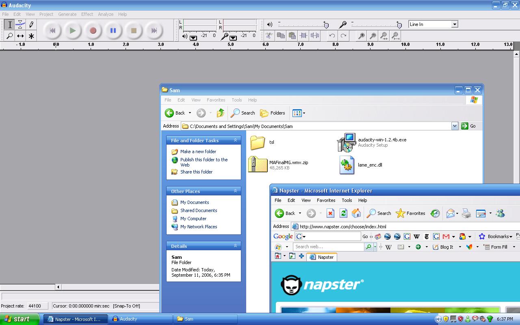Click the red Record button
520x325 pixels.
pos(93,30)
